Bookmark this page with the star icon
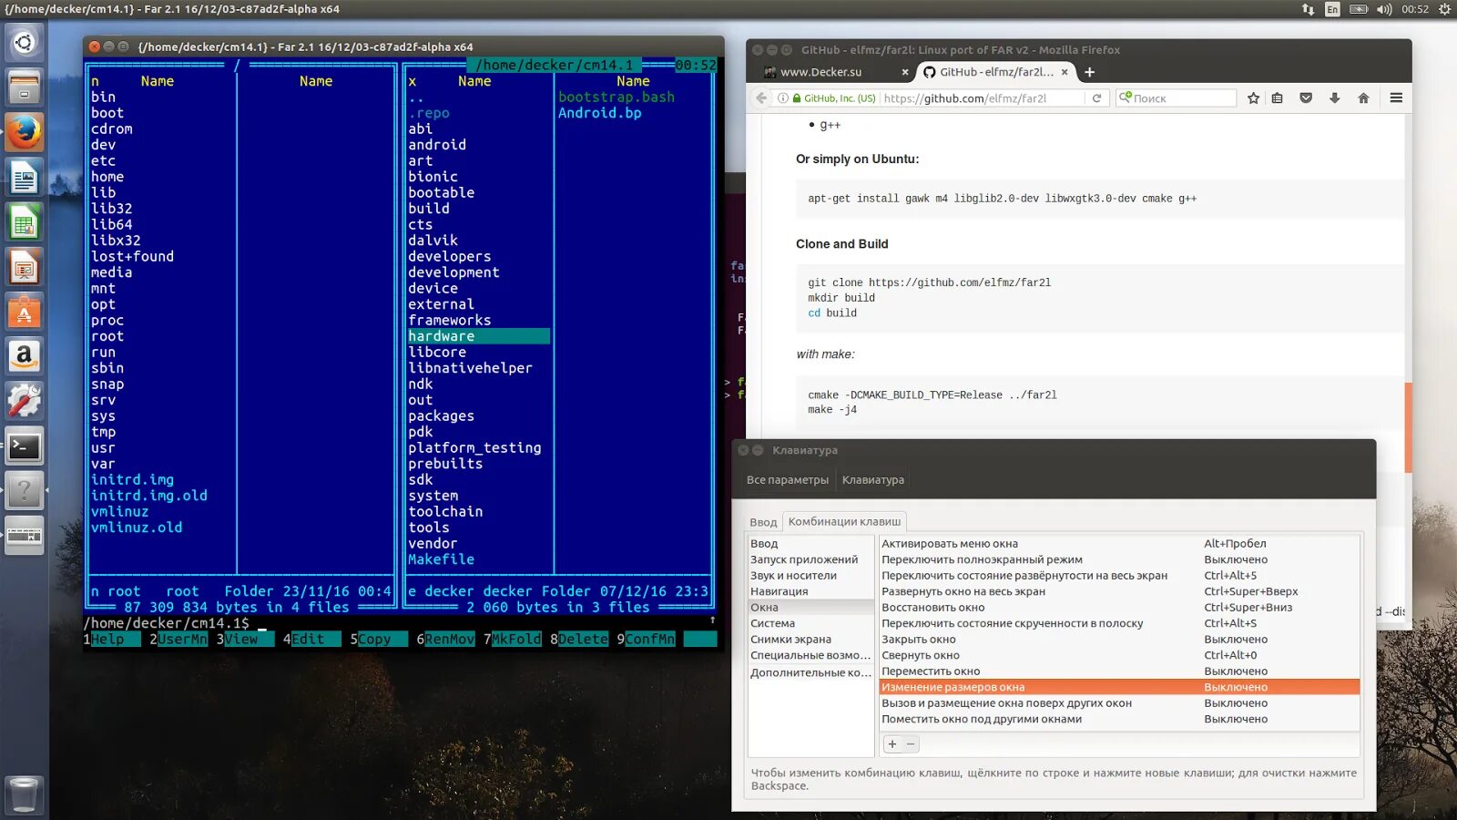The height and width of the screenshot is (820, 1457). tap(1254, 98)
